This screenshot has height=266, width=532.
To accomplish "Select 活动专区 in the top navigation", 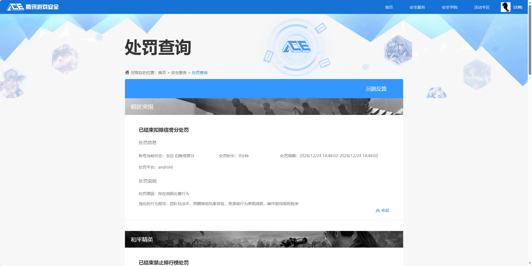I will [x=481, y=7].
